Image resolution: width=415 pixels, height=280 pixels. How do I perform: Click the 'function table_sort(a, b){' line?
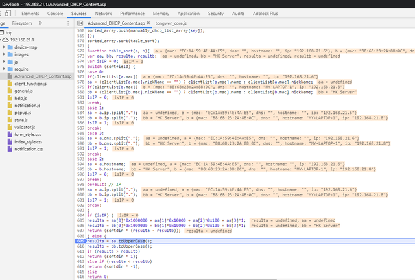click(118, 51)
